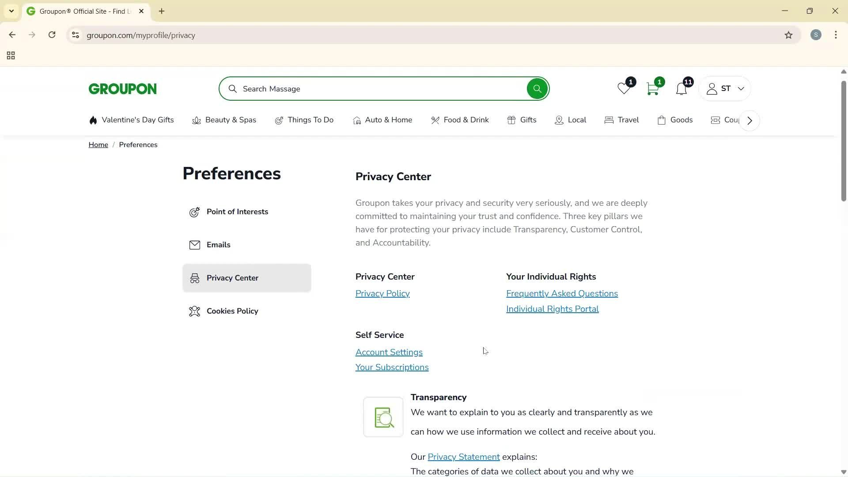
Task: Bookmark the page with the star icon
Action: pyautogui.click(x=789, y=35)
